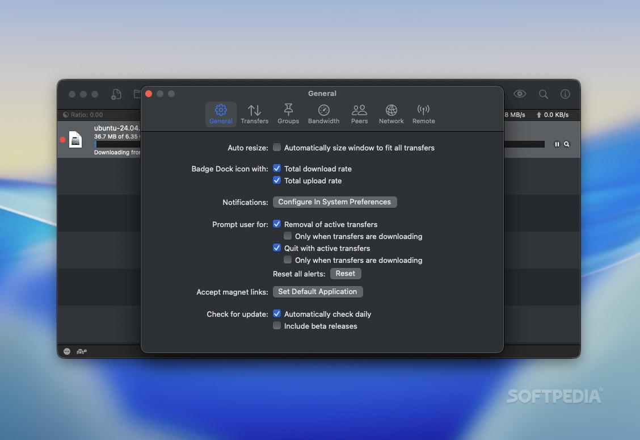This screenshot has height=440, width=640.
Task: Enable Include beta releases
Action: coord(277,326)
